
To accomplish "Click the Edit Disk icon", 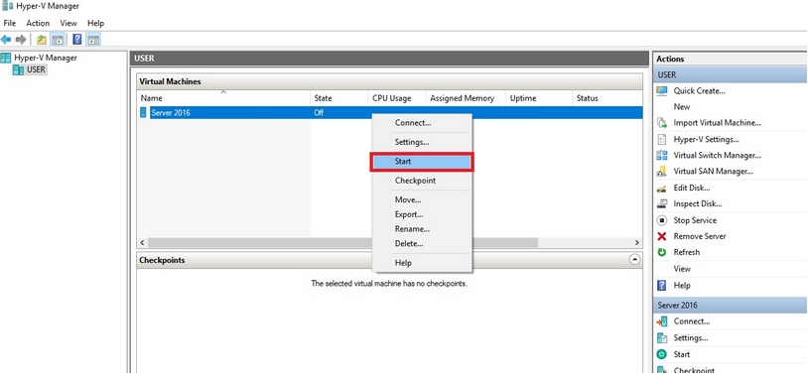I will point(662,189).
